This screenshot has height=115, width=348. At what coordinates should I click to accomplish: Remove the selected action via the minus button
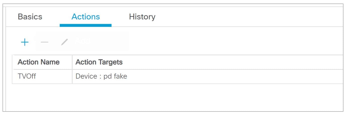tap(45, 42)
